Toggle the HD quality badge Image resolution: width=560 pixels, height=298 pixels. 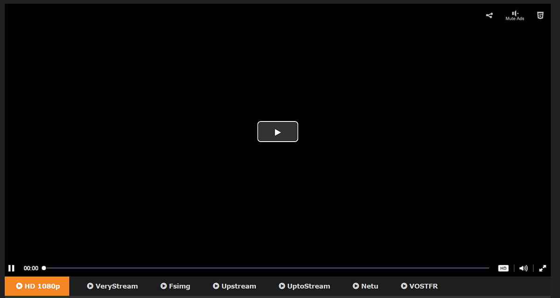[x=503, y=268]
